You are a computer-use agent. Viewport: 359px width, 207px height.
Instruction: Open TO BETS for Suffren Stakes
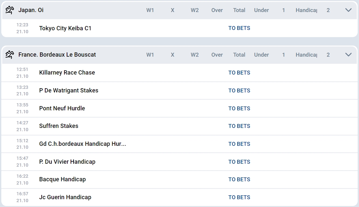coord(239,126)
